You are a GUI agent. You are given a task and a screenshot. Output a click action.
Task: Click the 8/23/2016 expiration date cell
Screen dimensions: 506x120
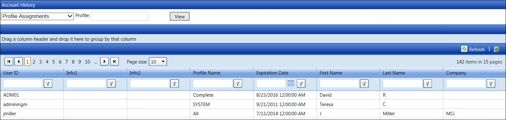pyautogui.click(x=285, y=95)
